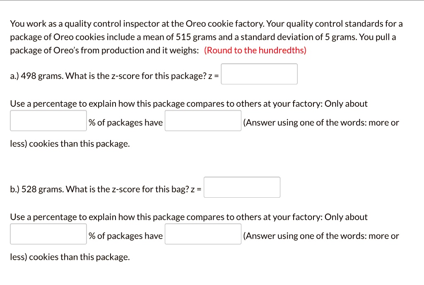
Task: Click the red 'Round to the hundredths' note
Action: [x=255, y=50]
